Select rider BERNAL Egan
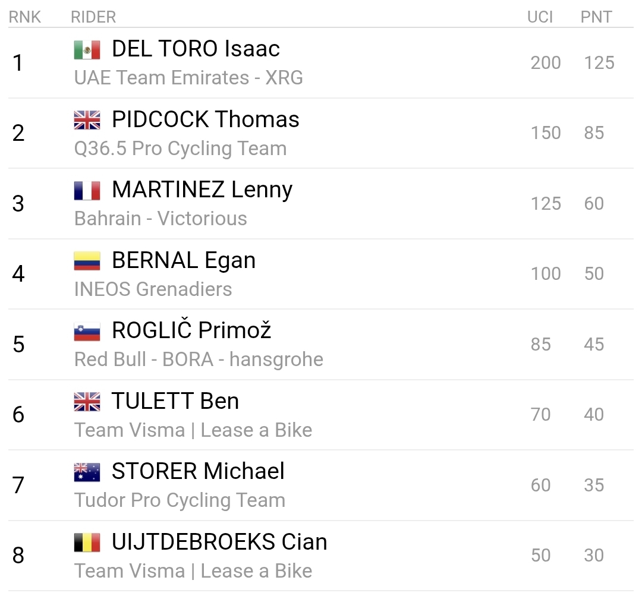The image size is (642, 599). (x=183, y=261)
